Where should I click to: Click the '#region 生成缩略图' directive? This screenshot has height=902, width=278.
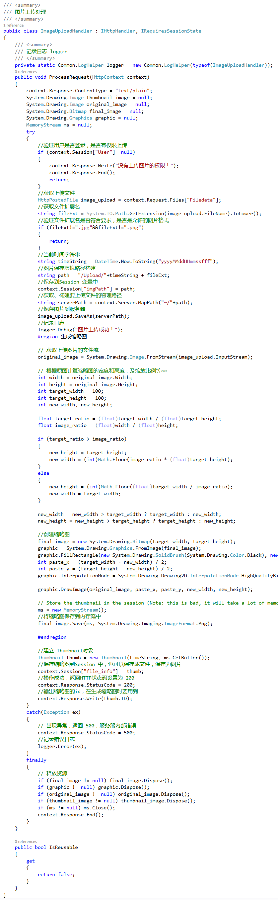(62, 337)
